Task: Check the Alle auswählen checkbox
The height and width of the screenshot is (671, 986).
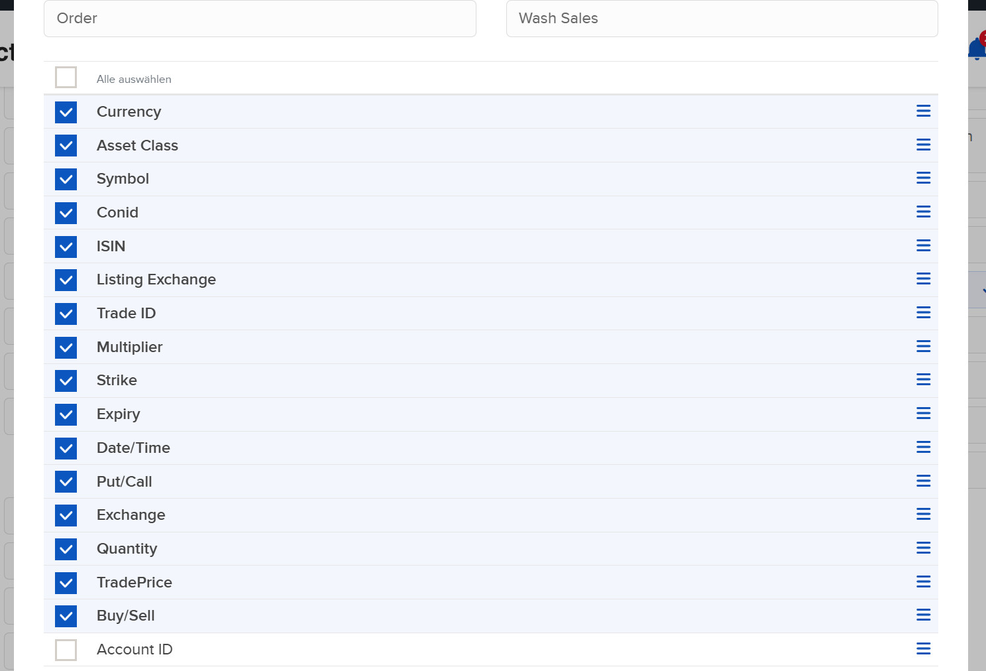Action: tap(66, 78)
